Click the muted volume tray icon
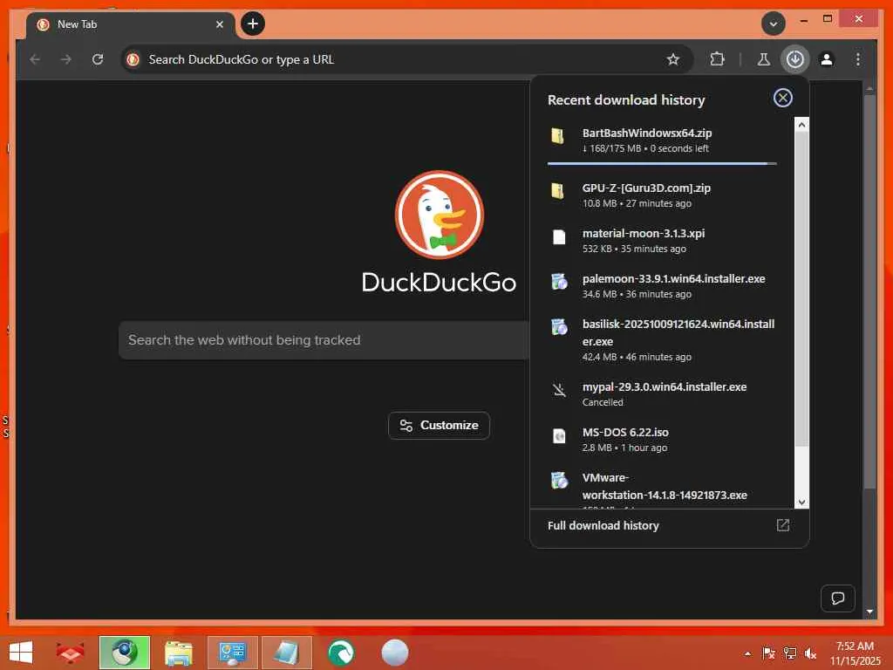Screen dimensions: 893x670 (x=810, y=653)
